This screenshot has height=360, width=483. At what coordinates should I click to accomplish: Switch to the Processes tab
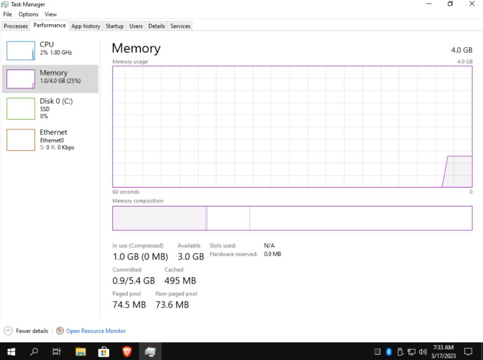pos(16,26)
